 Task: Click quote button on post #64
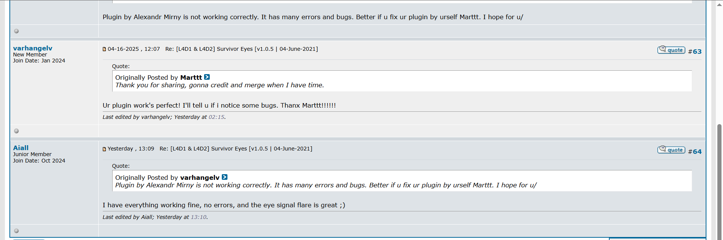[671, 150]
